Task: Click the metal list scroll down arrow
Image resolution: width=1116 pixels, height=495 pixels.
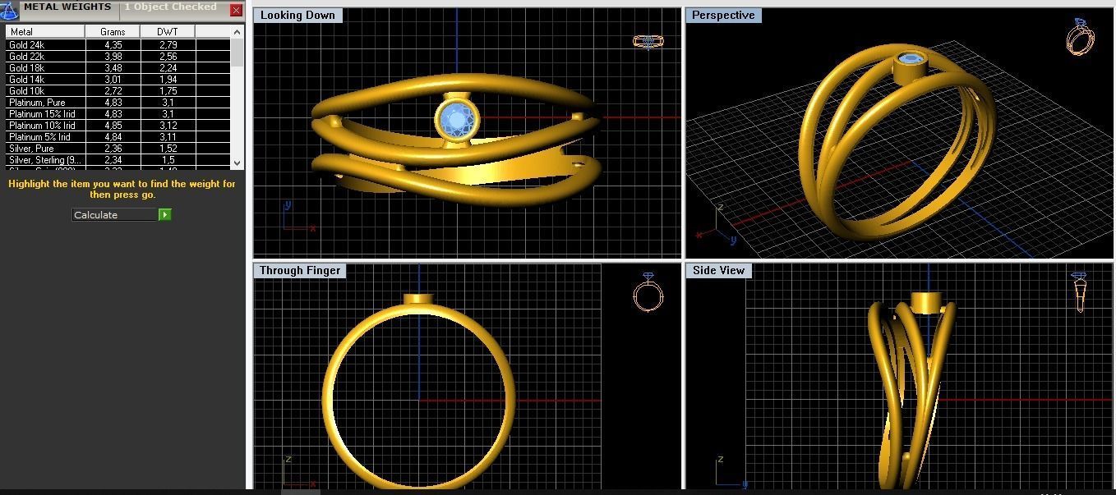Action: pyautogui.click(x=237, y=163)
